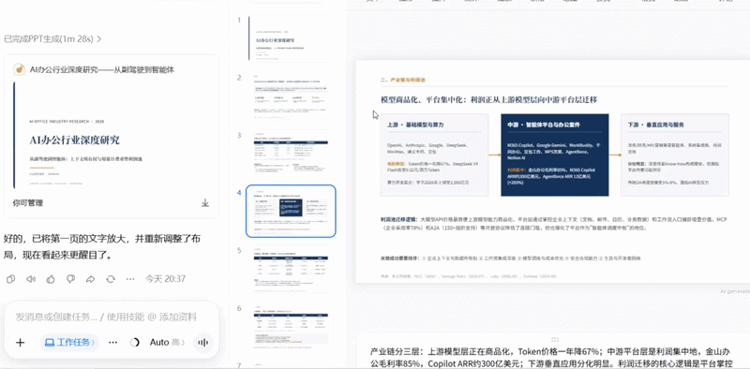This screenshot has width=750, height=369.
Task: Click the 上游 · 基础模型与算力 box header
Action: click(x=415, y=125)
